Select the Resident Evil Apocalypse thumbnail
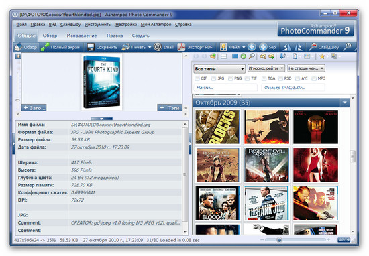This screenshot has width=369, height=256. click(x=266, y=165)
